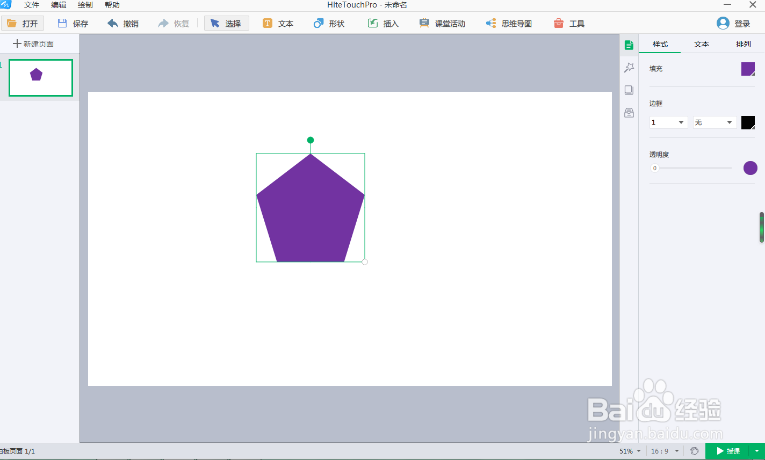
Task: Toggle the 选择 (Select) tool
Action: (226, 23)
